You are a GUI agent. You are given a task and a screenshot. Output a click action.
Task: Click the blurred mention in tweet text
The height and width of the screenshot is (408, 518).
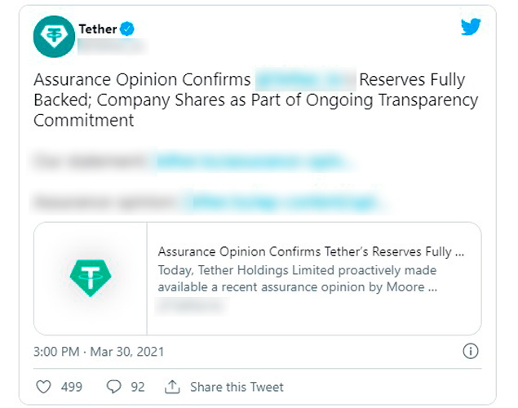click(305, 80)
